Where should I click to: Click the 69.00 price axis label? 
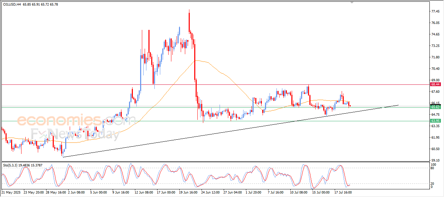[436, 80]
